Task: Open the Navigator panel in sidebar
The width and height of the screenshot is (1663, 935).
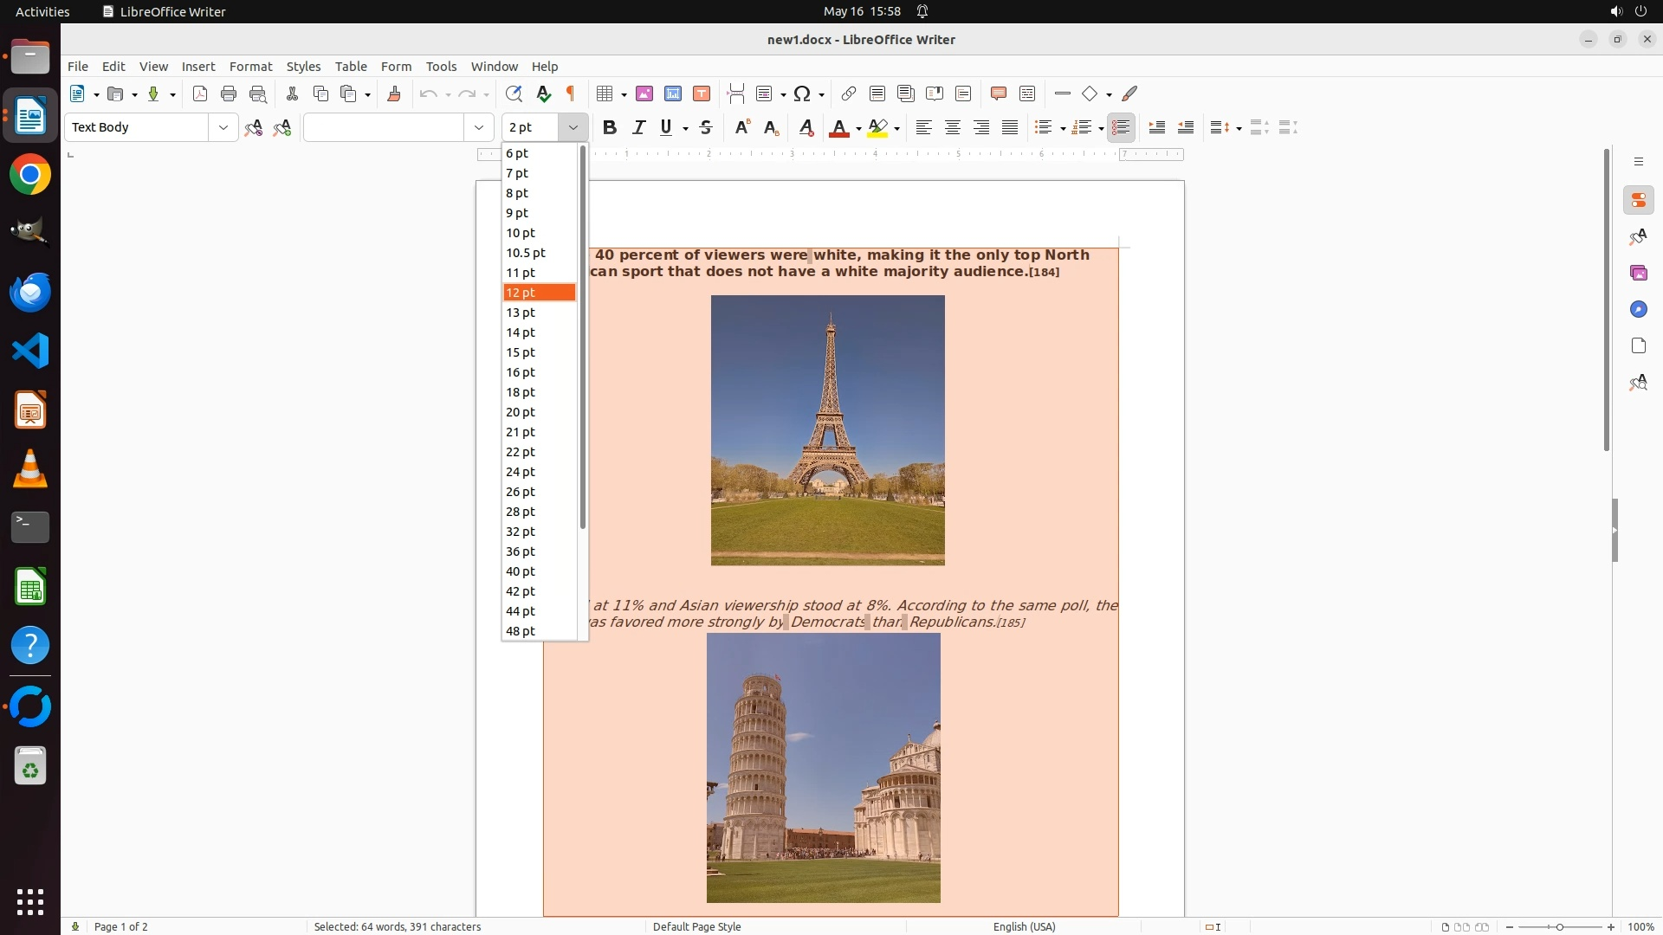Action: 1638,310
